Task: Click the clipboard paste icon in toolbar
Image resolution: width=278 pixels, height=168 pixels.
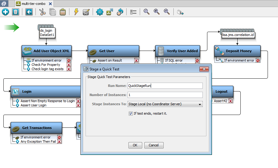Action: 62,12
